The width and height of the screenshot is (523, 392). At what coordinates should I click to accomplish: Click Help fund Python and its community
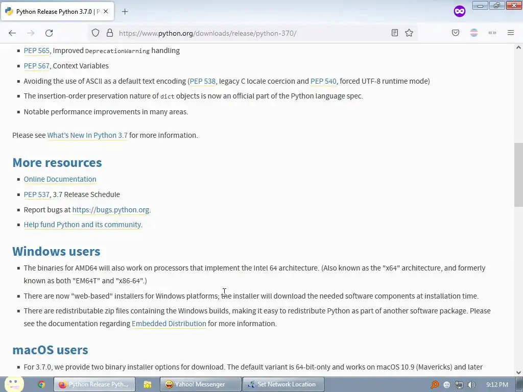82,225
